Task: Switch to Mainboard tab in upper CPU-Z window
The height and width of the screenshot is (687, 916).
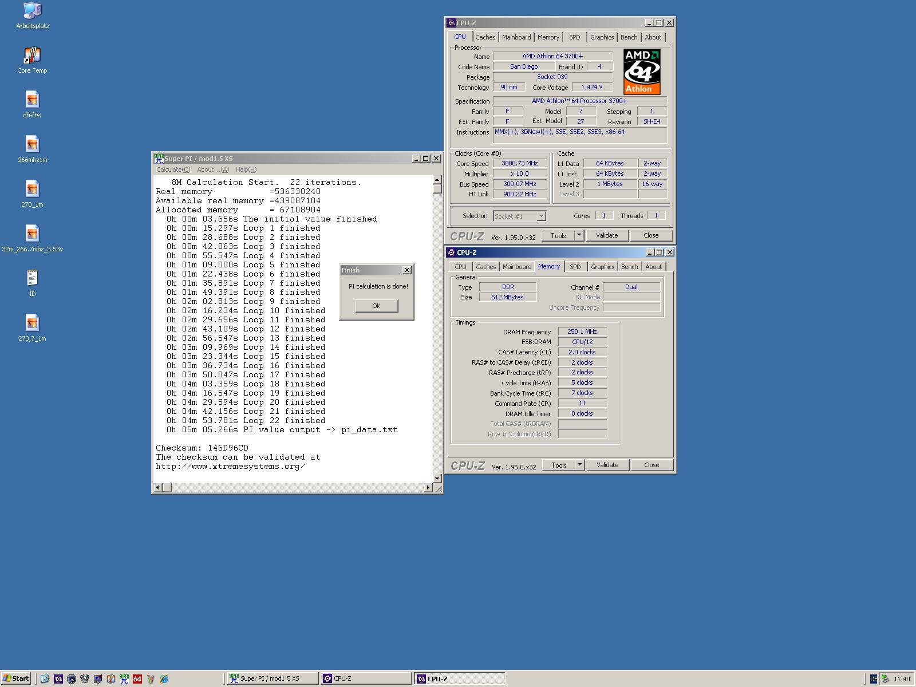Action: [516, 37]
